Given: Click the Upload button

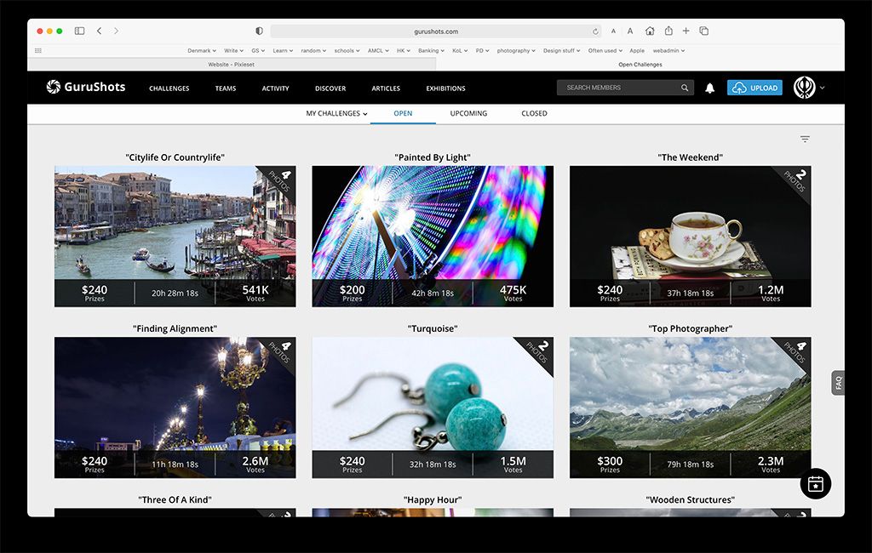Looking at the screenshot, I should (754, 88).
